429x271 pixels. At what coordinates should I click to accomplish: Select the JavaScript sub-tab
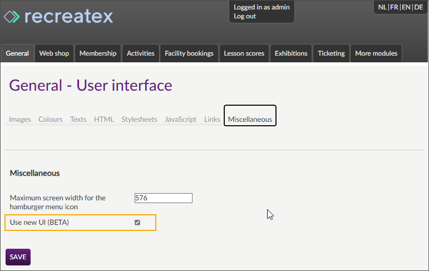pyautogui.click(x=180, y=119)
